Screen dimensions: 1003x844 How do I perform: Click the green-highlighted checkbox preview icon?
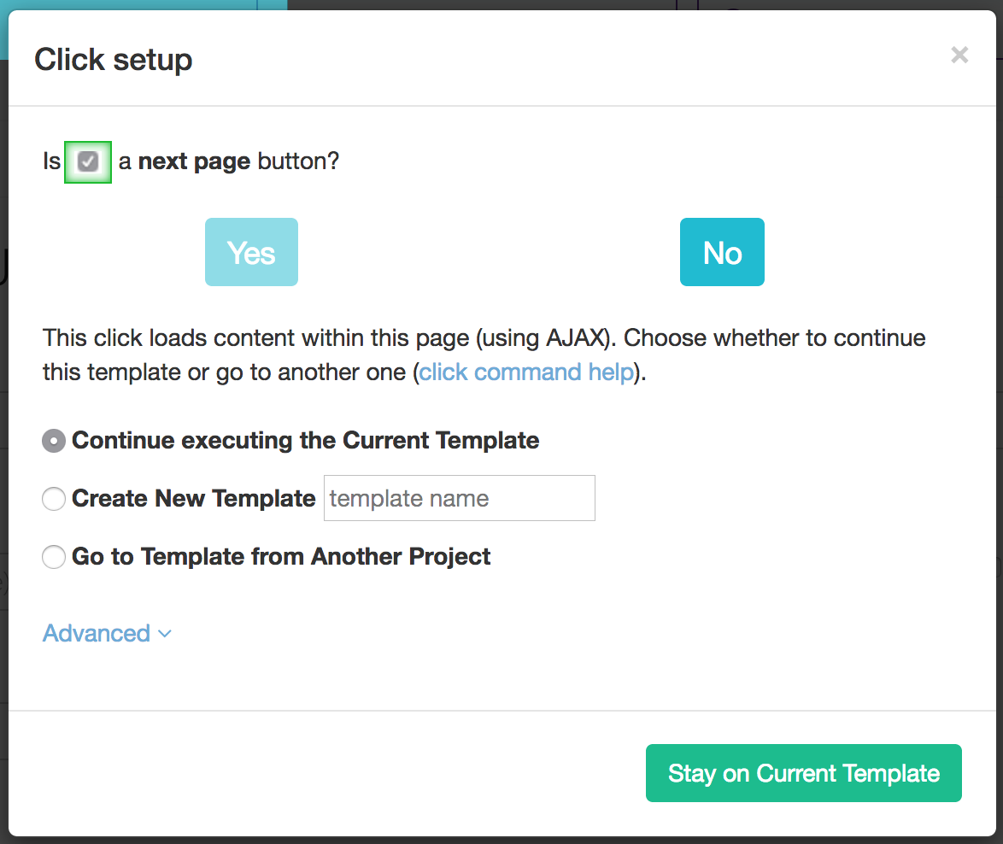[88, 161]
